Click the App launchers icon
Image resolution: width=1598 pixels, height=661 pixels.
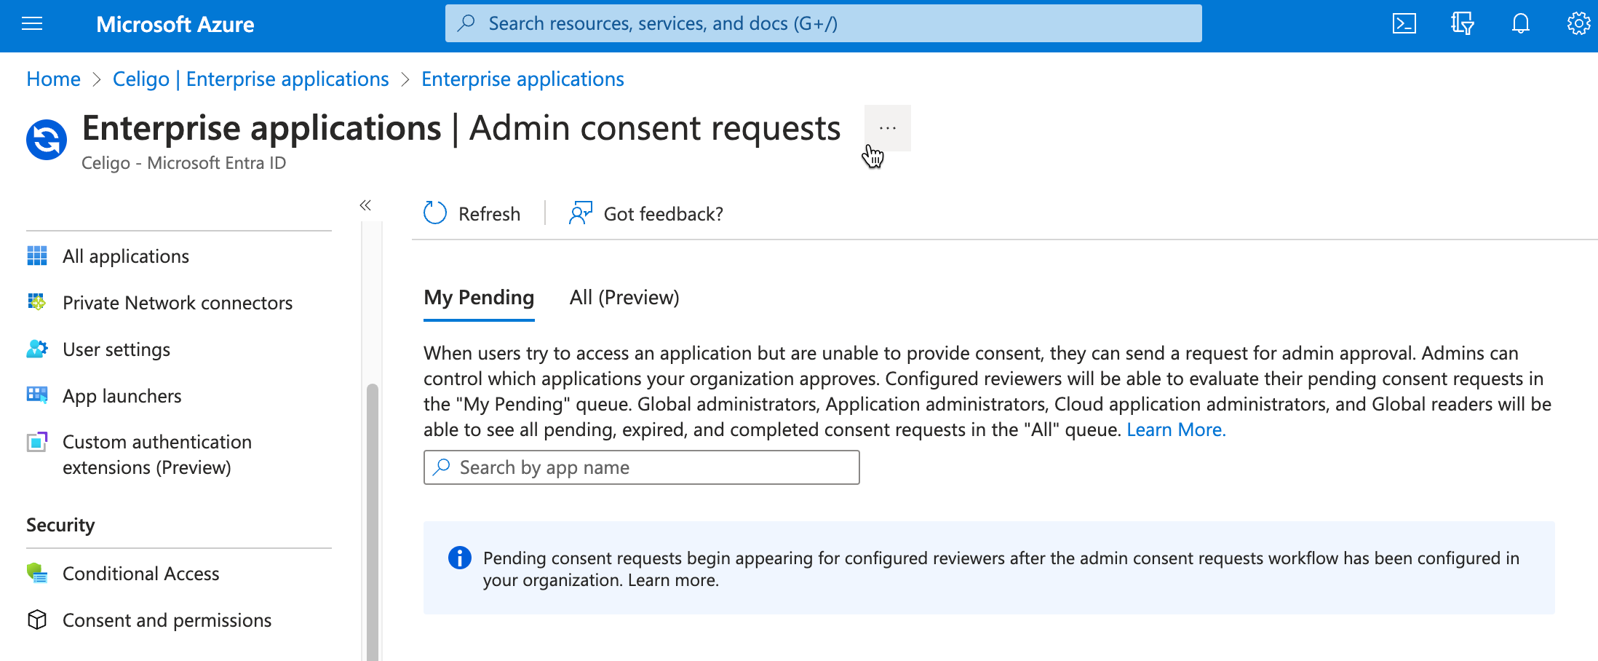(37, 395)
